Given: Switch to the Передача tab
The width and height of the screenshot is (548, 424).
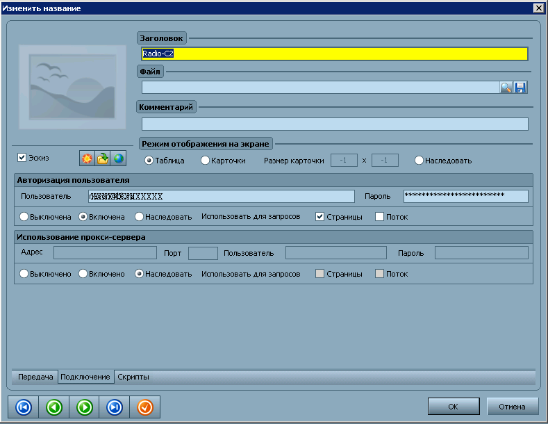Looking at the screenshot, I should [35, 377].
